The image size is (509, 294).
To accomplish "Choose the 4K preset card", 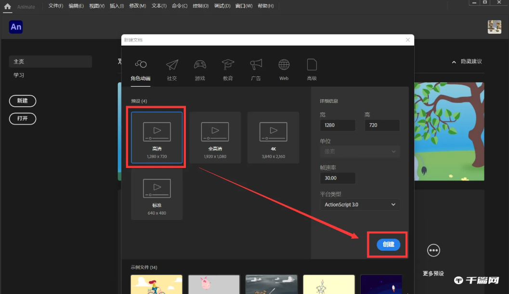I will (273, 137).
